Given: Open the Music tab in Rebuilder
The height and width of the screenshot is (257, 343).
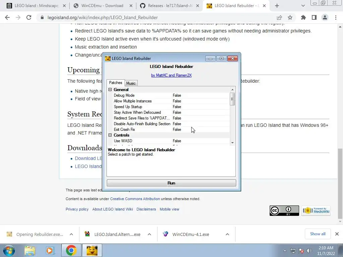Looking at the screenshot, I should 131,83.
